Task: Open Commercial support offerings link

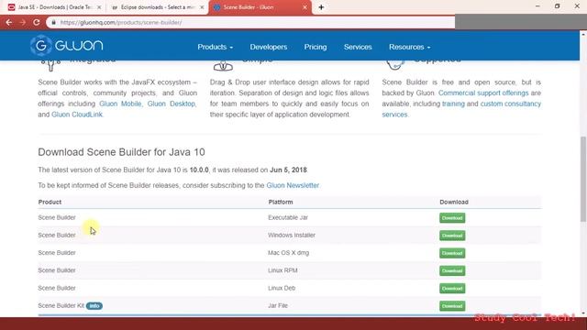Action: click(x=483, y=93)
